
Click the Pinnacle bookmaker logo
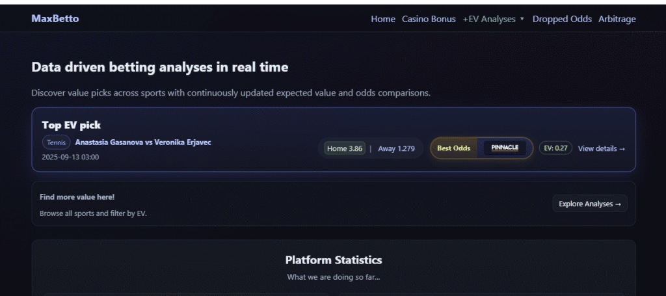click(505, 148)
